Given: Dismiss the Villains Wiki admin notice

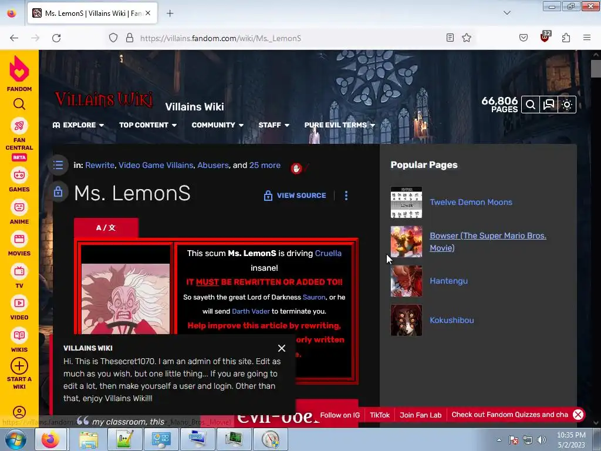Looking at the screenshot, I should pos(282,348).
